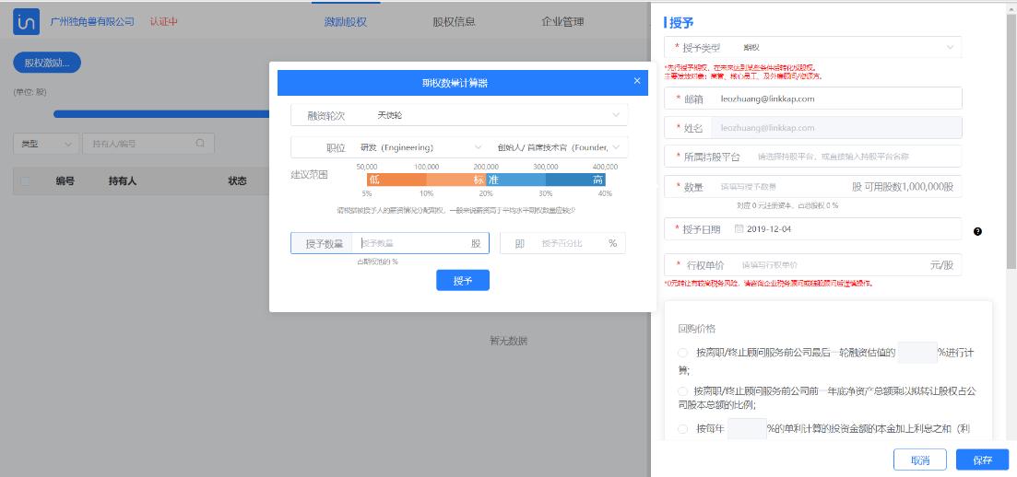Screen dimensions: 1017x477
Task: Click the blue 授予 button in calculator
Action: (463, 280)
